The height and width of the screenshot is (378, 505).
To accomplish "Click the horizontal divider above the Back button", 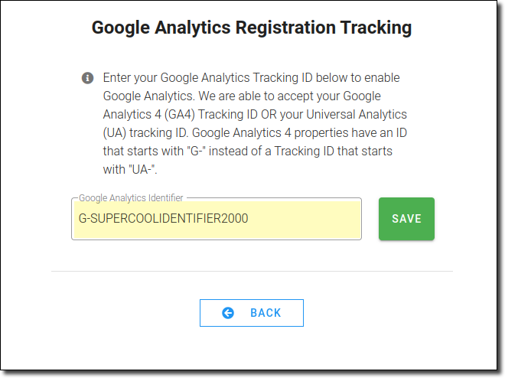I will click(x=252, y=271).
